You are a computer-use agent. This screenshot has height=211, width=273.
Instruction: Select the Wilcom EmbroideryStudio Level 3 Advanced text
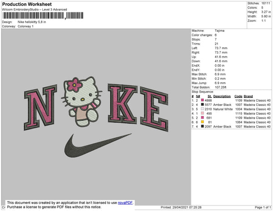[x=35, y=10]
